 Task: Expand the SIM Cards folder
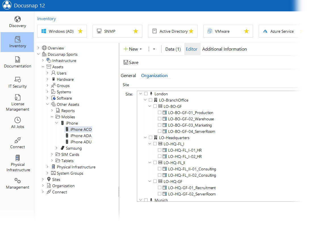52,154
